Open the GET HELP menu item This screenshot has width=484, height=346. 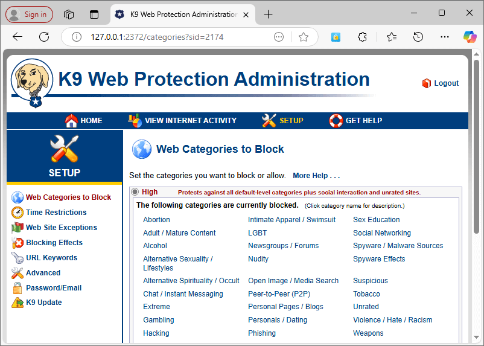click(356, 121)
